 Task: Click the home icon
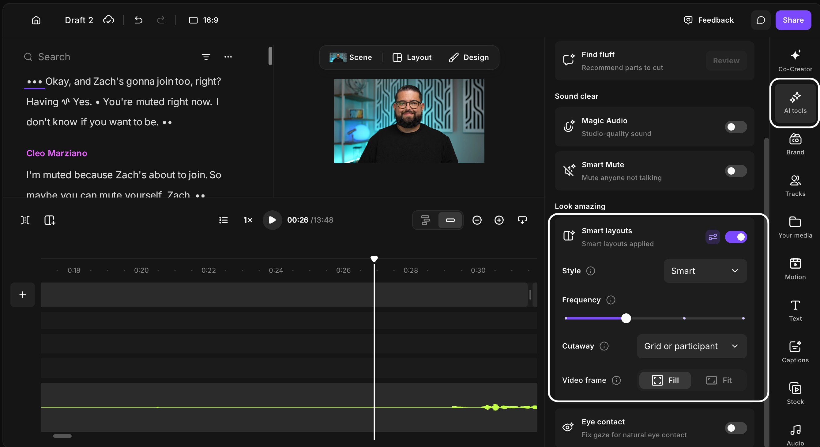click(x=36, y=20)
